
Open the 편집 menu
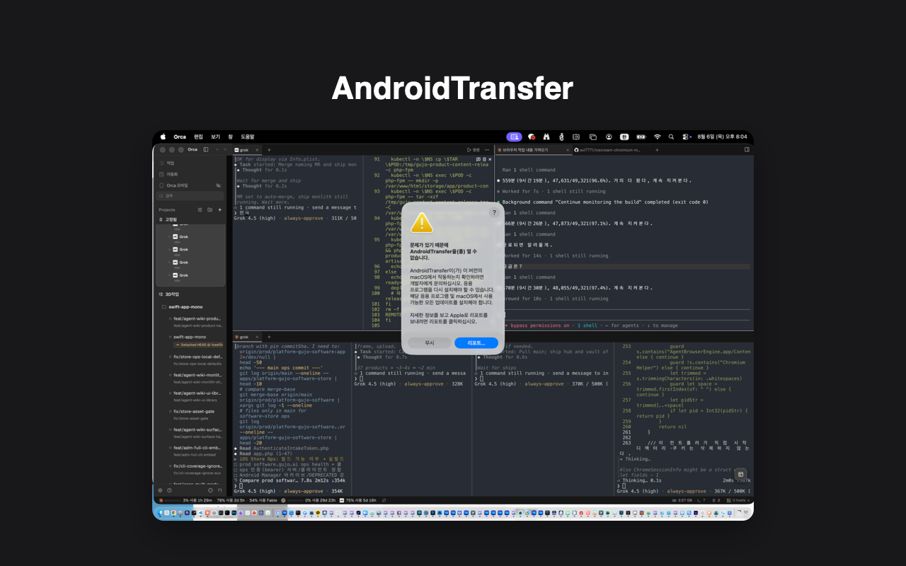tap(198, 137)
